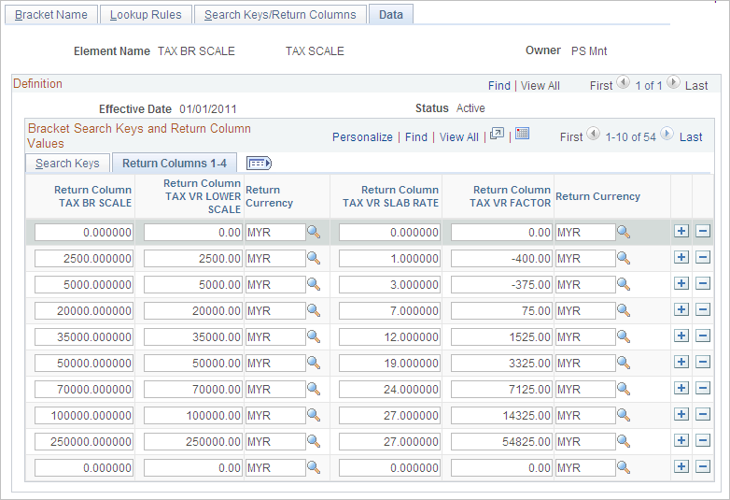
Task: Click the Personalize link
Action: (362, 137)
